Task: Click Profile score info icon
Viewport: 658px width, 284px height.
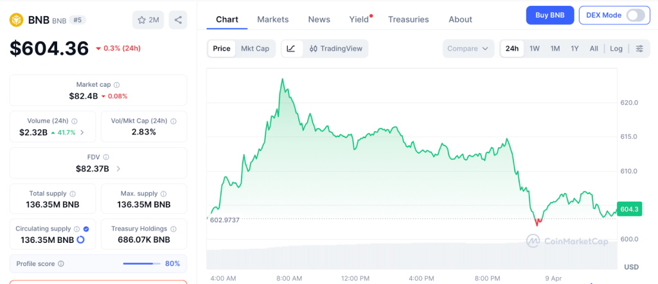Action: coord(61,263)
